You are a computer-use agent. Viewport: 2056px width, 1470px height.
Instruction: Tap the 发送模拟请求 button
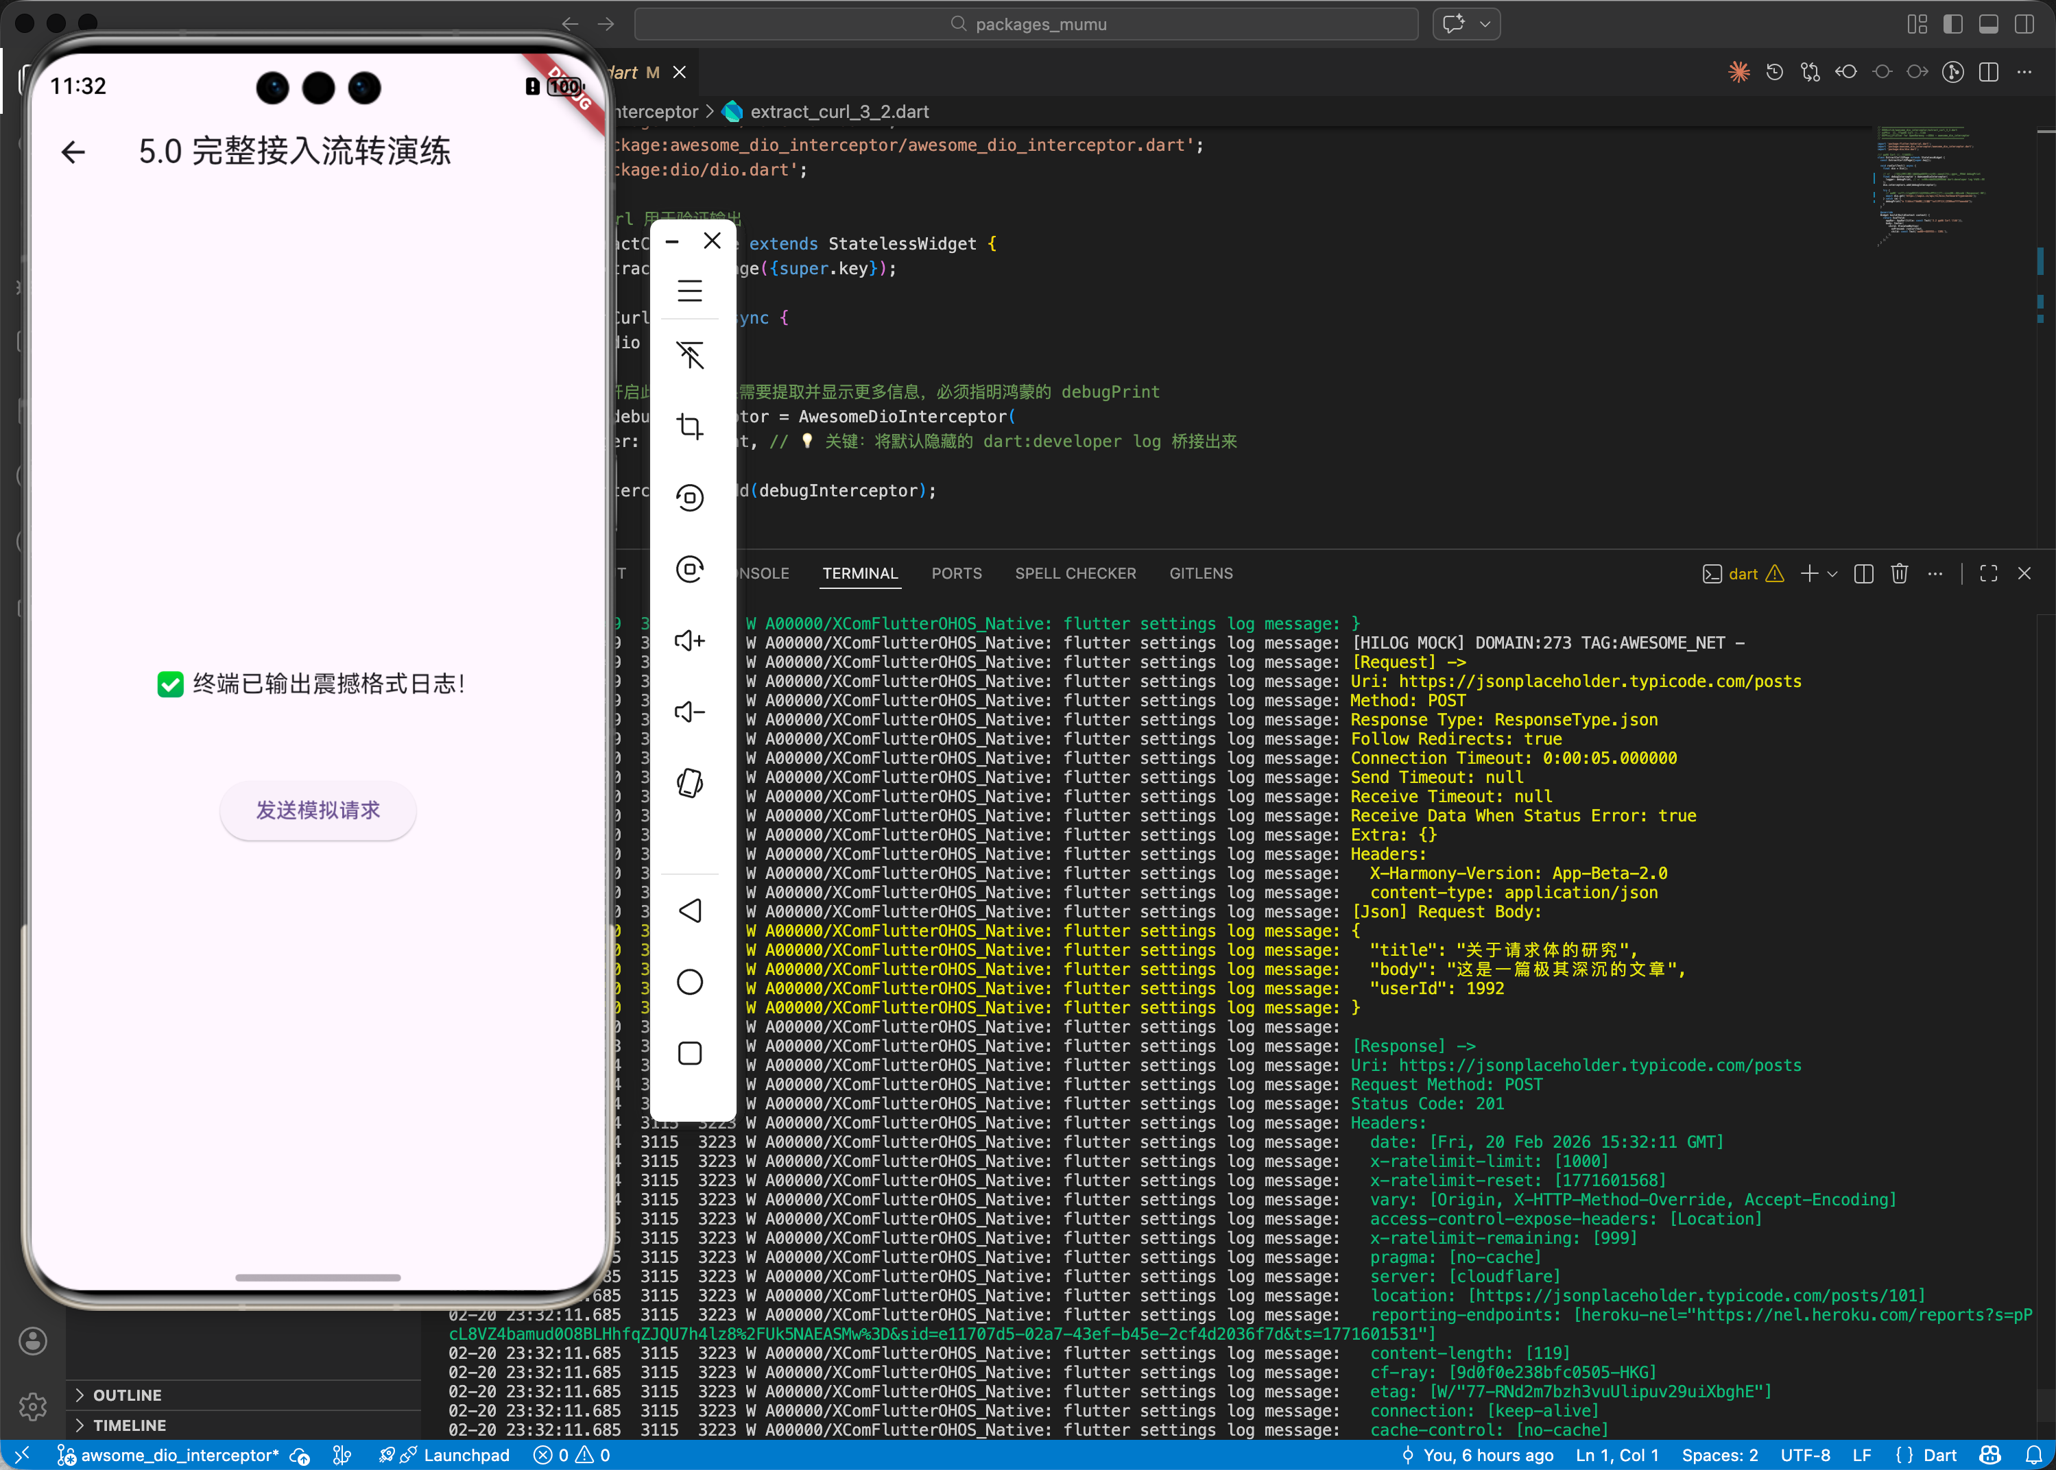click(318, 810)
